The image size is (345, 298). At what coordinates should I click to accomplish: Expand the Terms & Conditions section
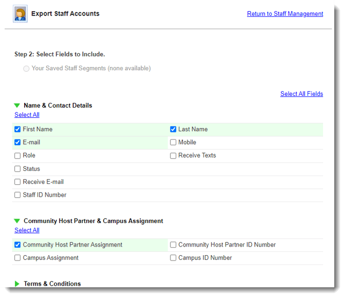coord(17,284)
